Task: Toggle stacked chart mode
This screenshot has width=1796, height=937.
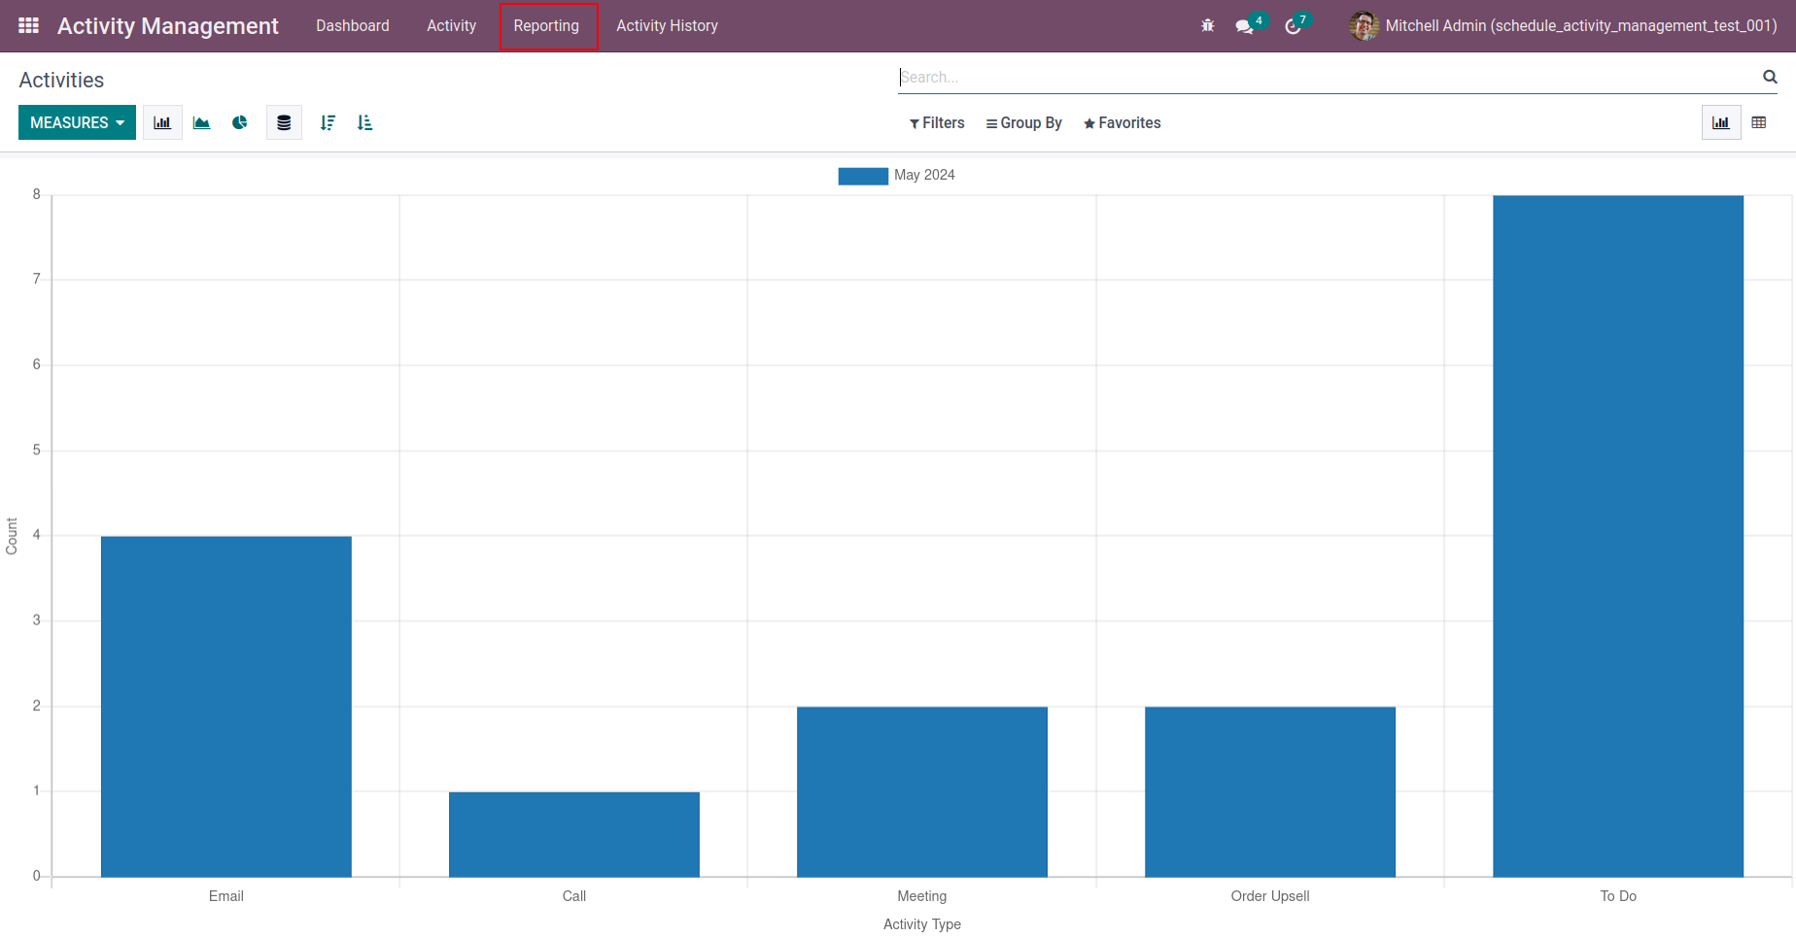Action: click(284, 122)
